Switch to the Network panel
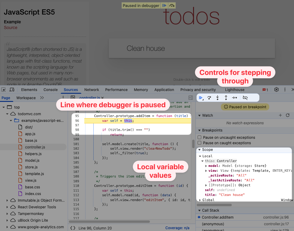Image resolution: width=294 pixels, height=231 pixels. click(x=92, y=89)
